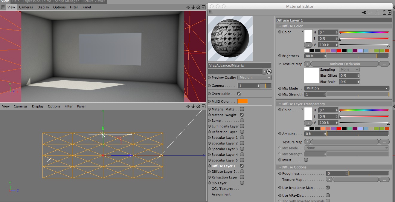
Task: Click the lower viewport rotate-camera icon
Action: tap(198, 106)
